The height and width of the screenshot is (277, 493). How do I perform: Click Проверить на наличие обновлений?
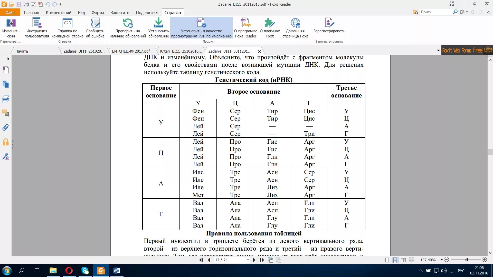click(128, 27)
